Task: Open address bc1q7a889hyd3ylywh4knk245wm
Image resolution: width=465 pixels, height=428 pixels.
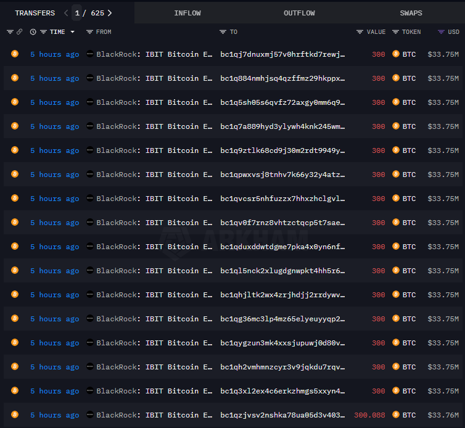Action: [x=282, y=126]
